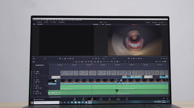The image size is (194, 108).
Task: Adjust the green volume slider
Action: coord(160,62)
